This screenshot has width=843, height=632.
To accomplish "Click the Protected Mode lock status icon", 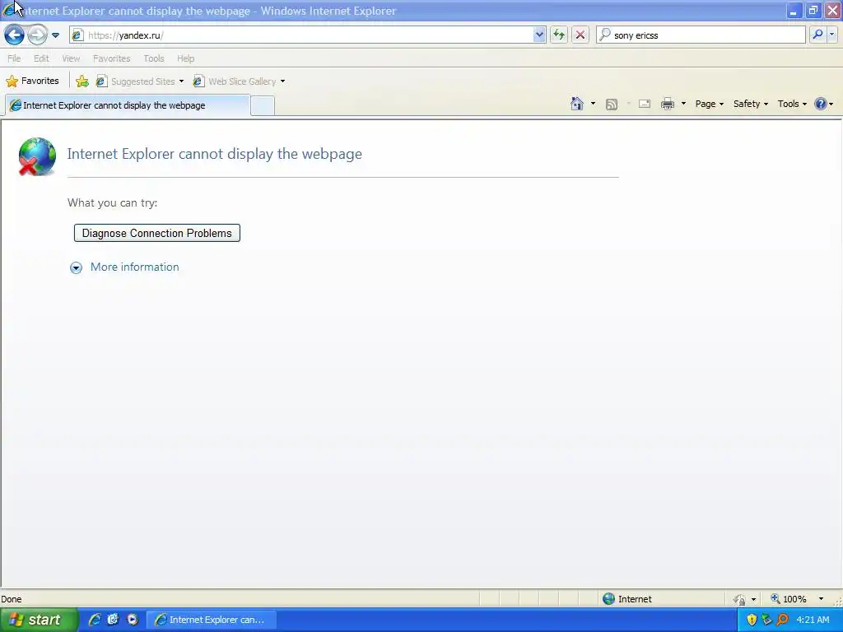I will [x=740, y=599].
